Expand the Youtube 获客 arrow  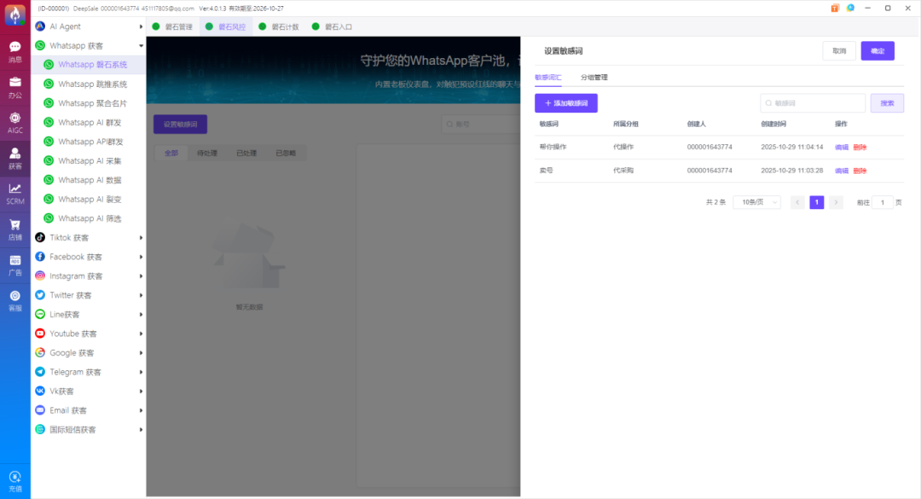coord(141,334)
